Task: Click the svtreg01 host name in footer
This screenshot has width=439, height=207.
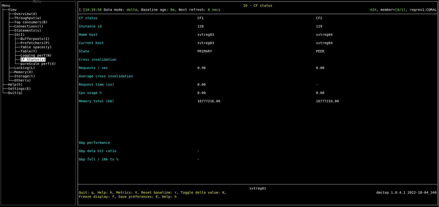Action: click(258, 188)
